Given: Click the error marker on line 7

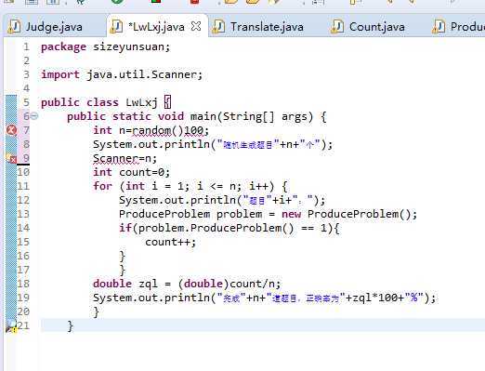Looking at the screenshot, I should pyautogui.click(x=12, y=130).
